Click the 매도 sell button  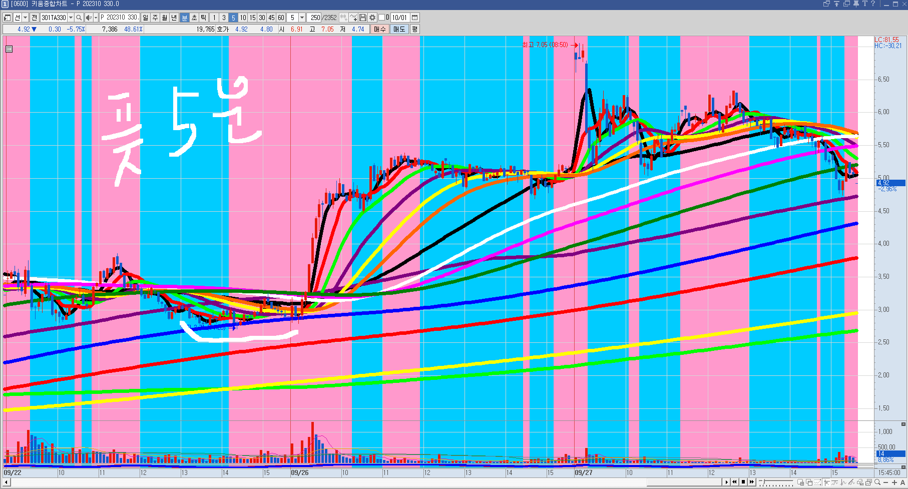tap(399, 29)
